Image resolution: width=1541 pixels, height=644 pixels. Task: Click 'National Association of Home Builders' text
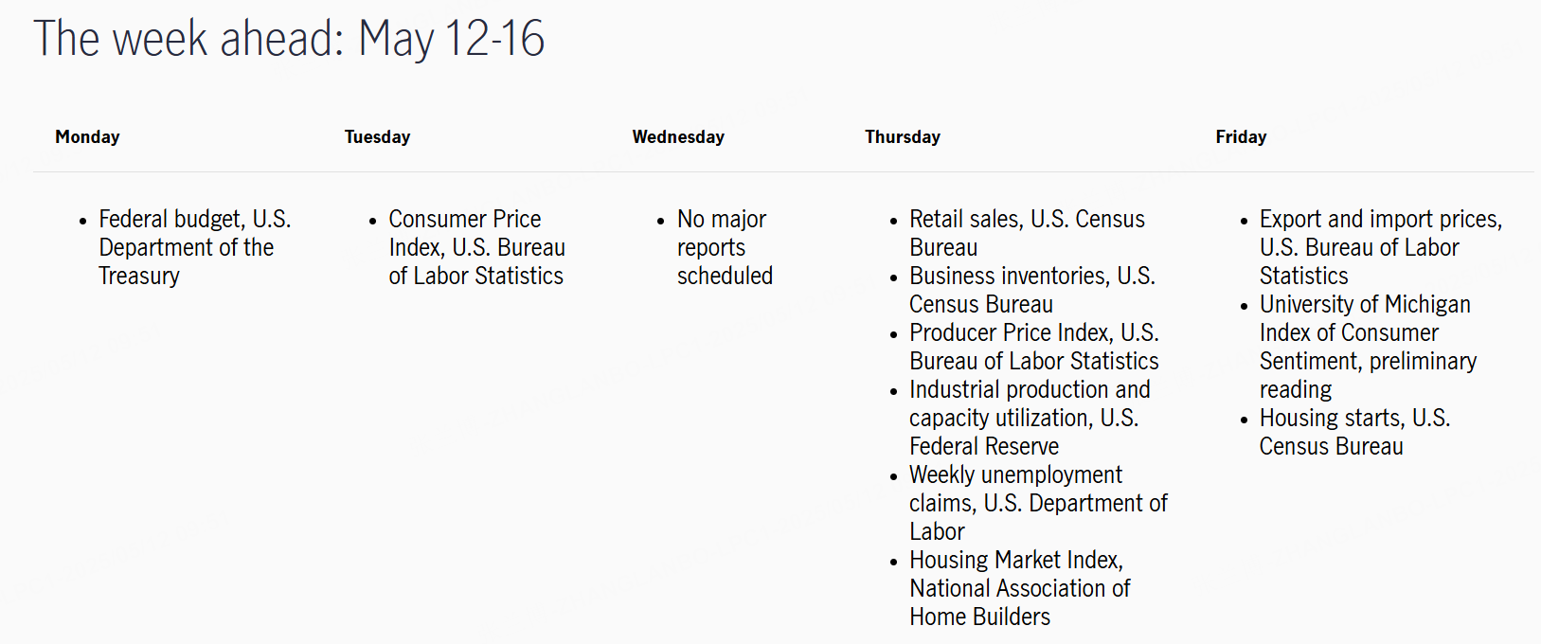1019,602
